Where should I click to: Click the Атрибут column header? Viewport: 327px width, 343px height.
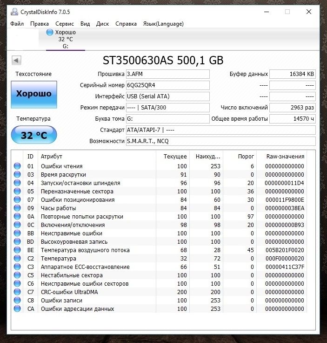(x=97, y=157)
